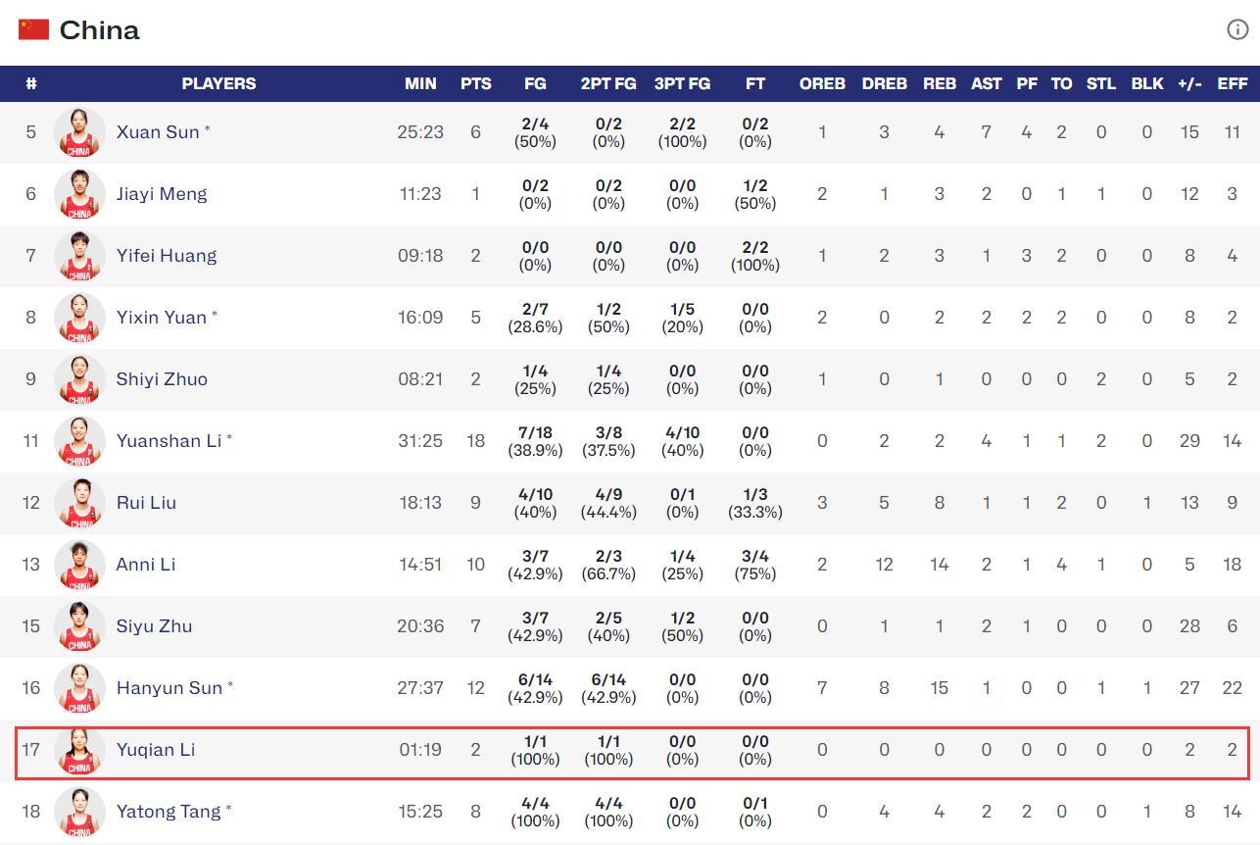Click the MIN column header
Viewport: 1260px width, 845px height.
click(x=420, y=83)
